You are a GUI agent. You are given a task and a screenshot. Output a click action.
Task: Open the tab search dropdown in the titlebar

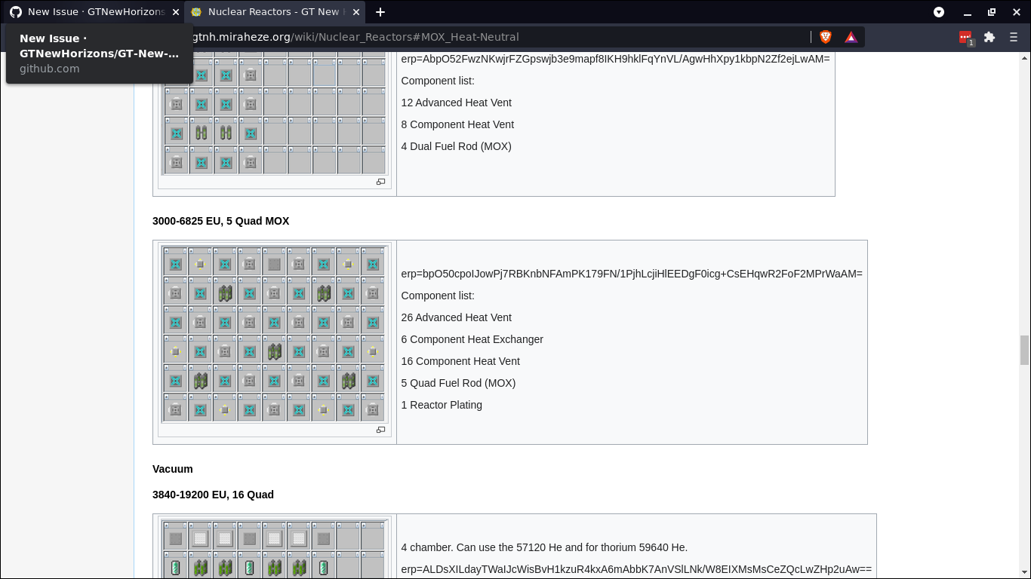(938, 11)
